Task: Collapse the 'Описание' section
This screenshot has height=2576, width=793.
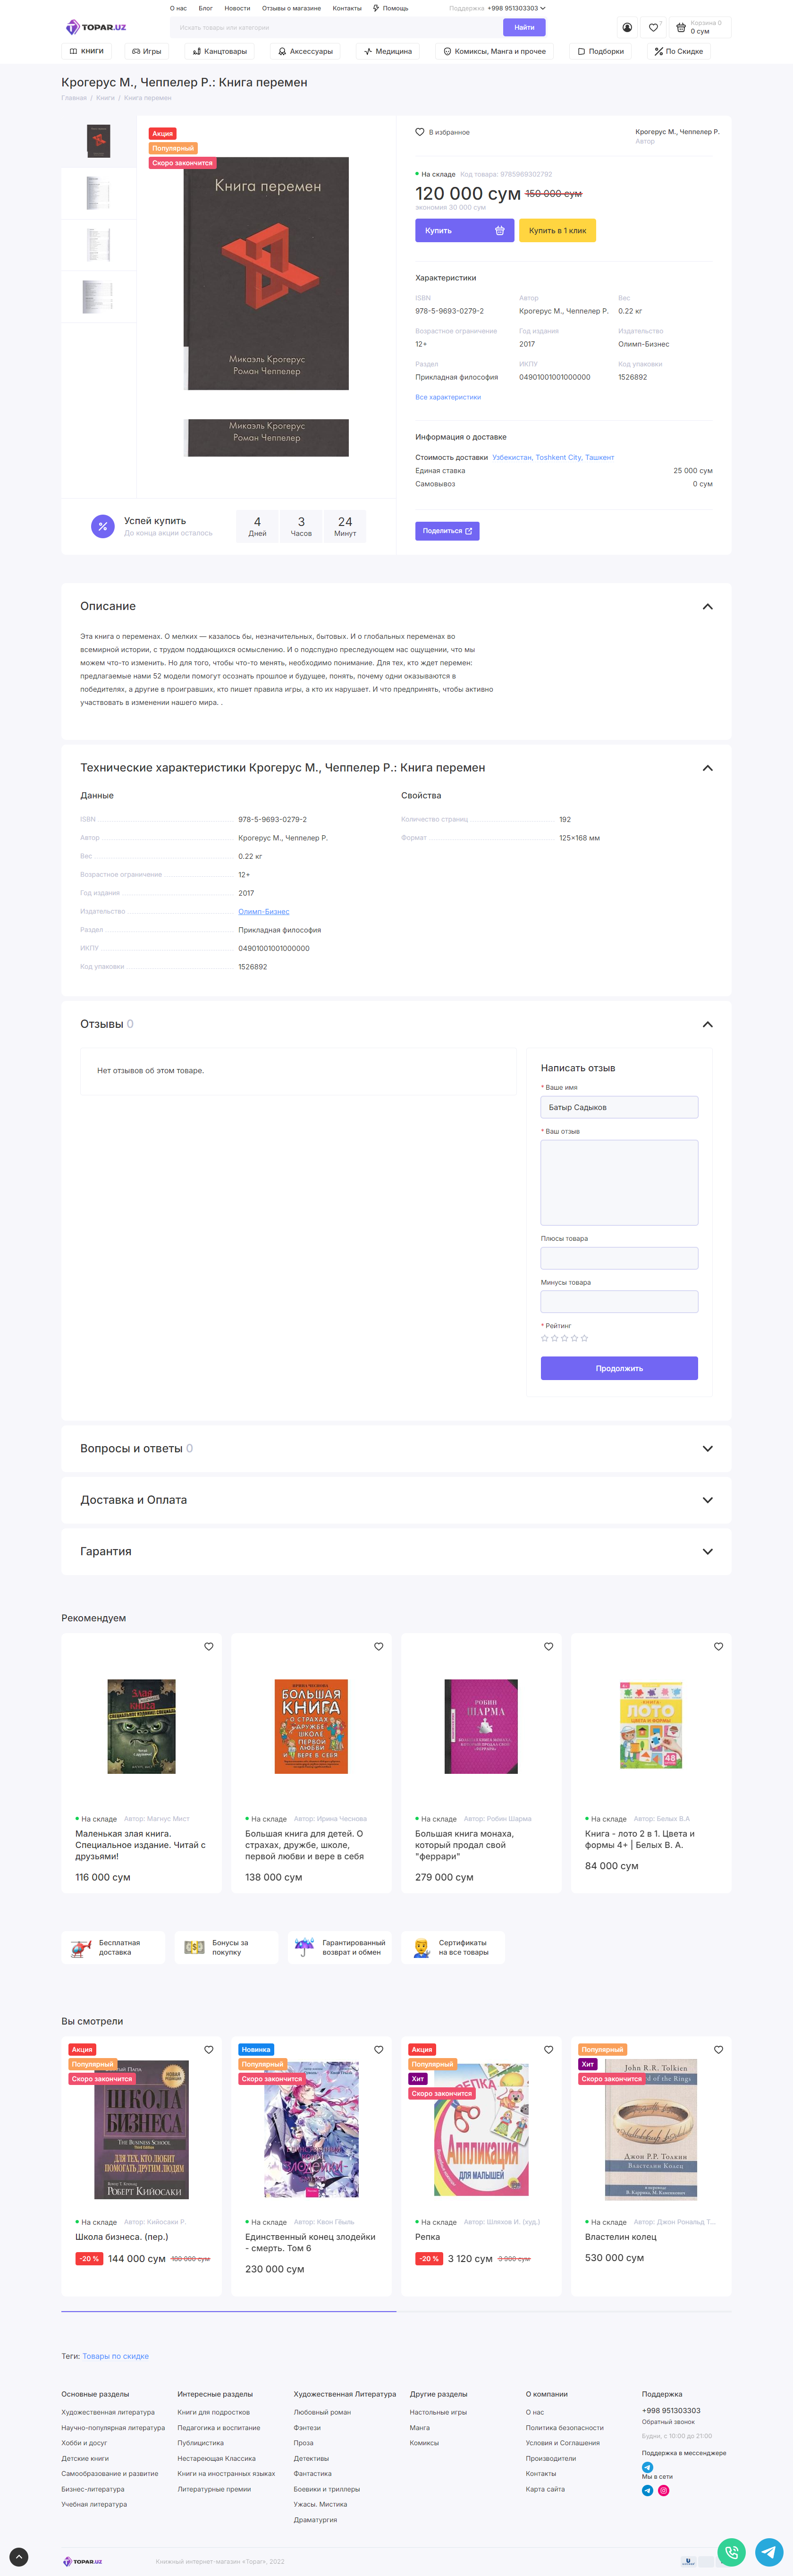Action: [x=707, y=607]
